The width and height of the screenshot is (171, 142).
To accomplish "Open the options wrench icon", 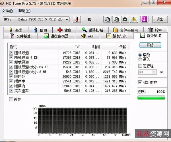I will (134, 19).
